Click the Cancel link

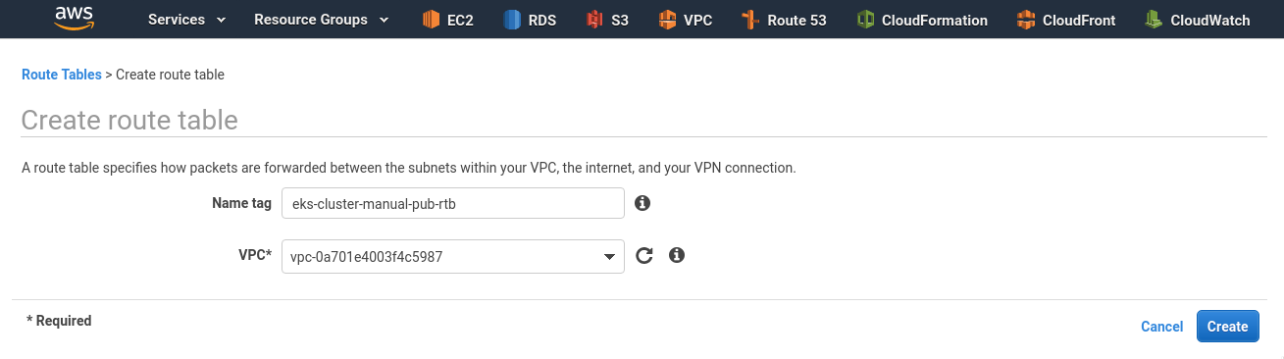(x=1162, y=327)
